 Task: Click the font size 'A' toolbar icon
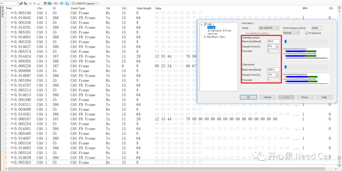tap(62, 3)
